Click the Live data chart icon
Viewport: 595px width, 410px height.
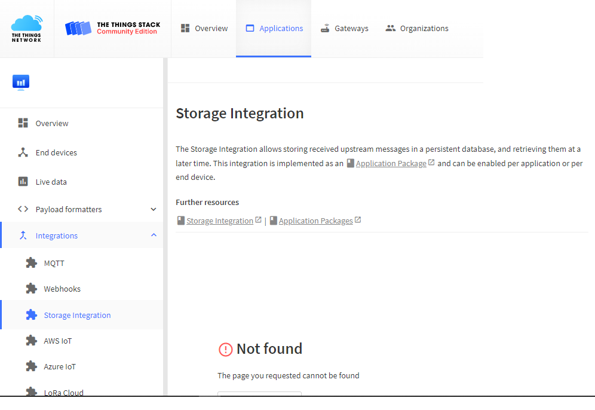tap(23, 182)
